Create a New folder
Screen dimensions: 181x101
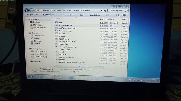(x=94, y=15)
